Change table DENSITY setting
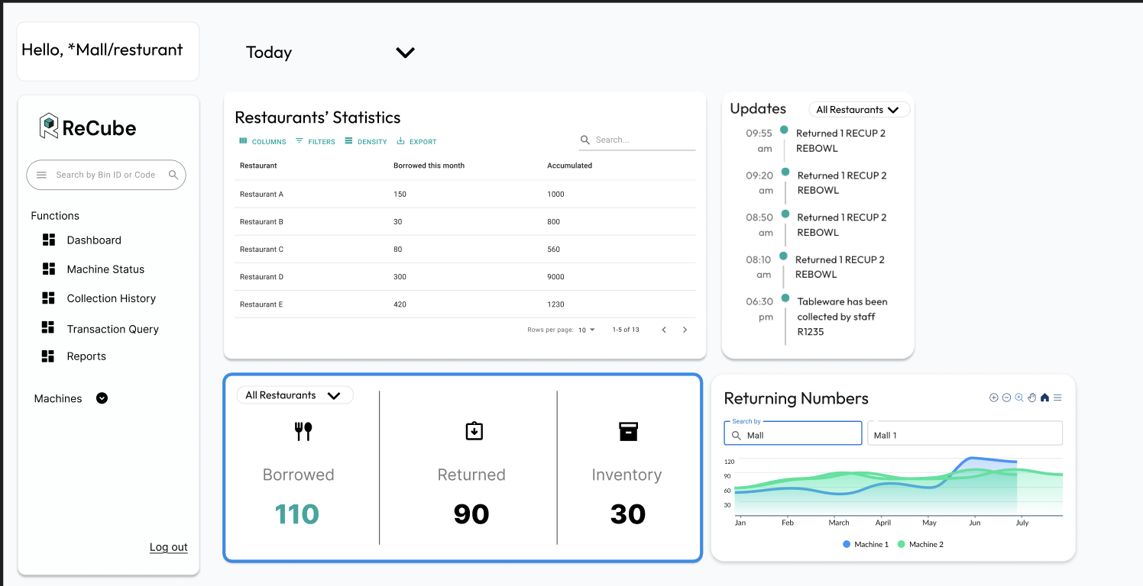 pyautogui.click(x=366, y=141)
